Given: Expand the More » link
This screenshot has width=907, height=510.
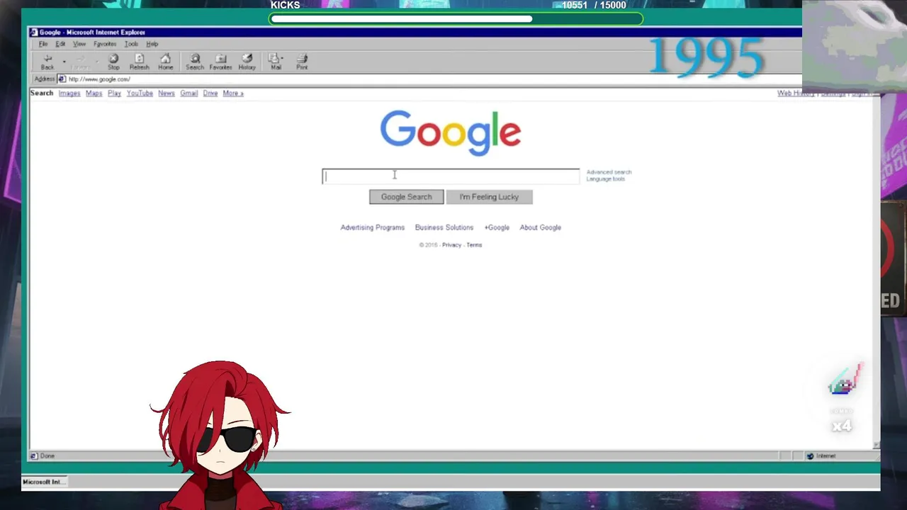Looking at the screenshot, I should pyautogui.click(x=233, y=93).
